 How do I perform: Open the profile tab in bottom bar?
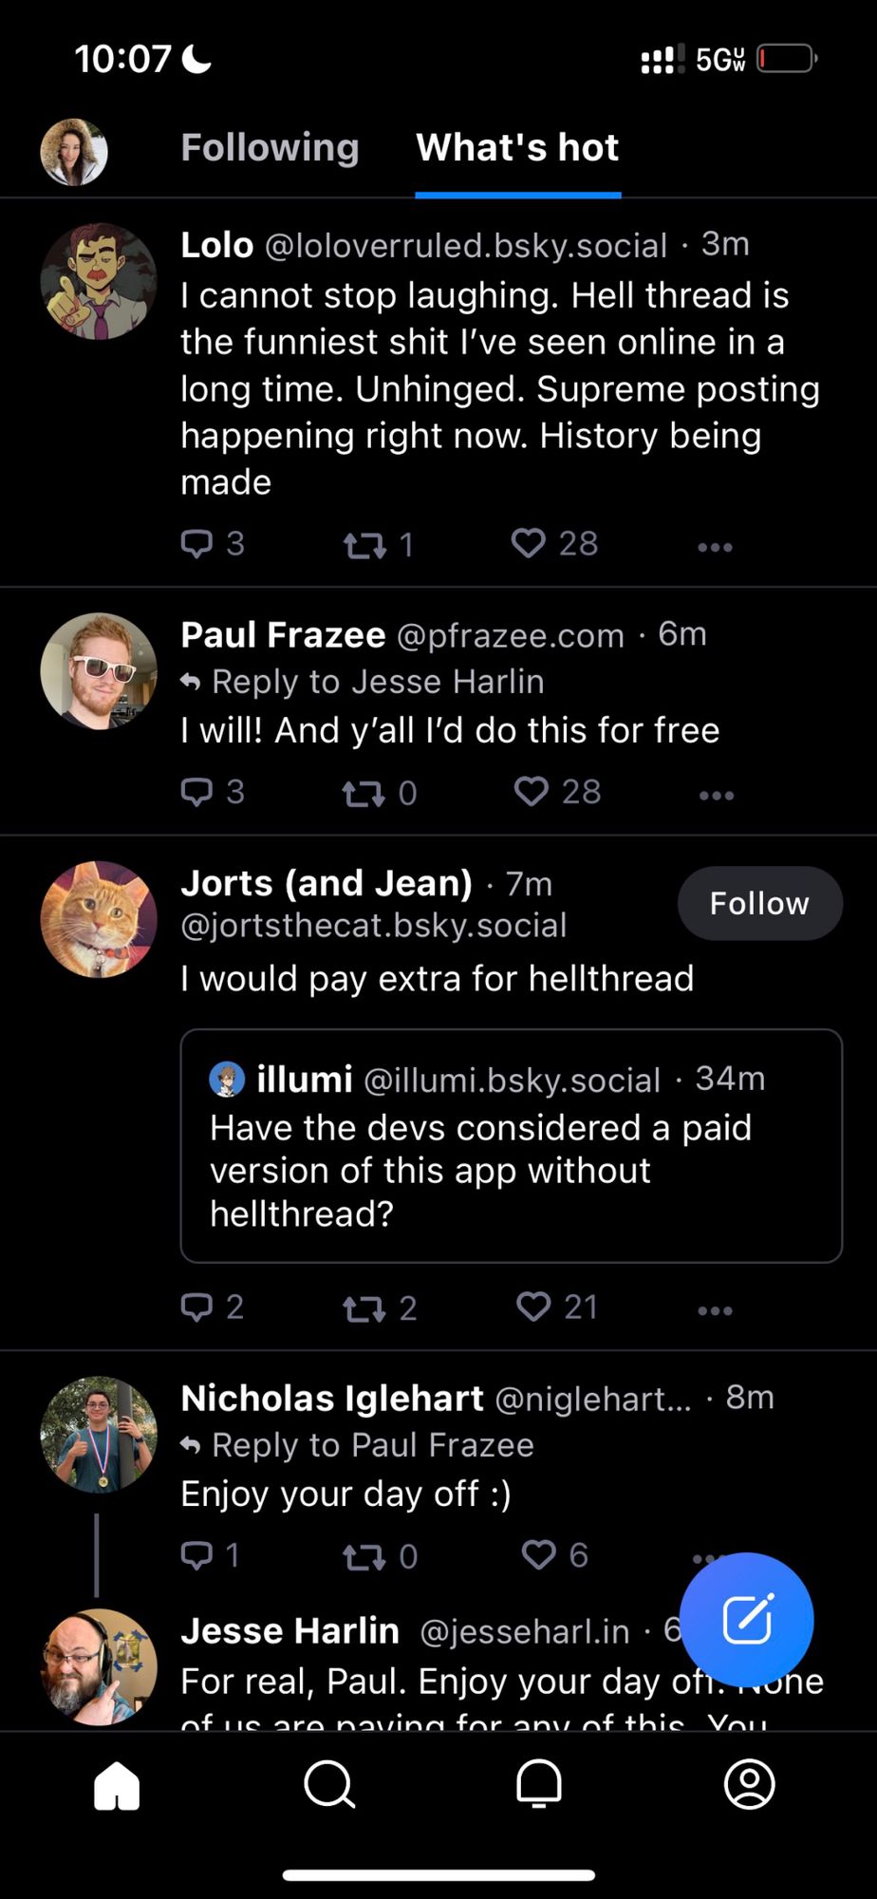tap(750, 1784)
